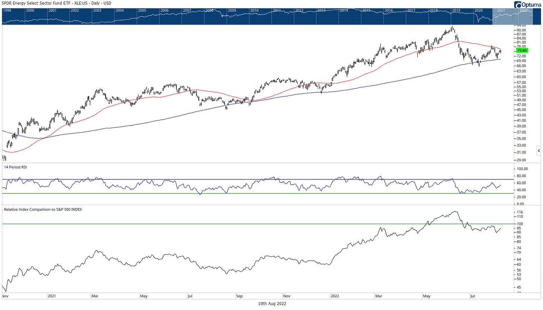Click the 60.00 value on the price scale
The width and height of the screenshot is (543, 310).
click(521, 77)
